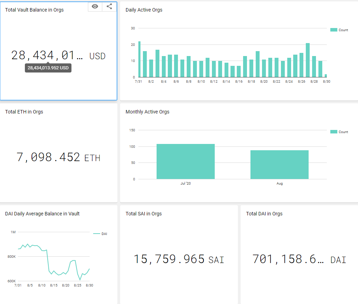This screenshot has width=358, height=304.
Task: Click the Count legend swatch in Monthly Active Orgs
Action: coord(333,132)
